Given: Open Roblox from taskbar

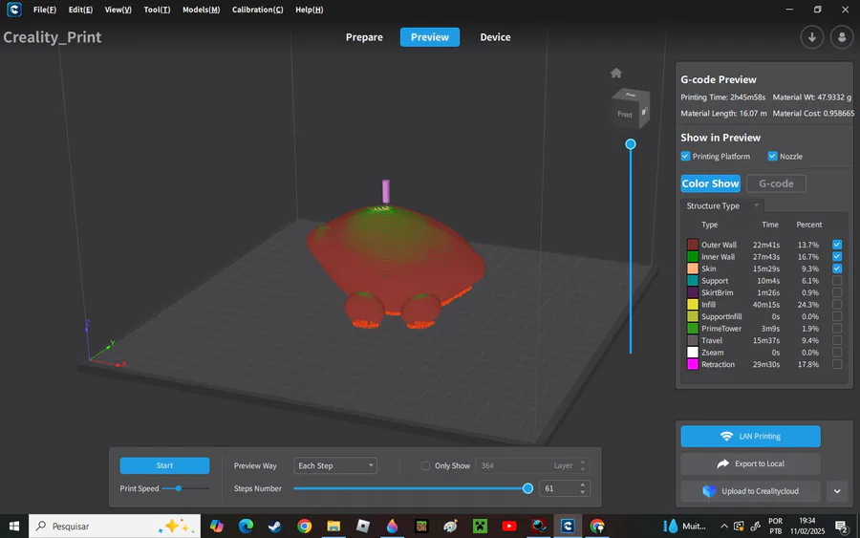Looking at the screenshot, I should pos(362,527).
